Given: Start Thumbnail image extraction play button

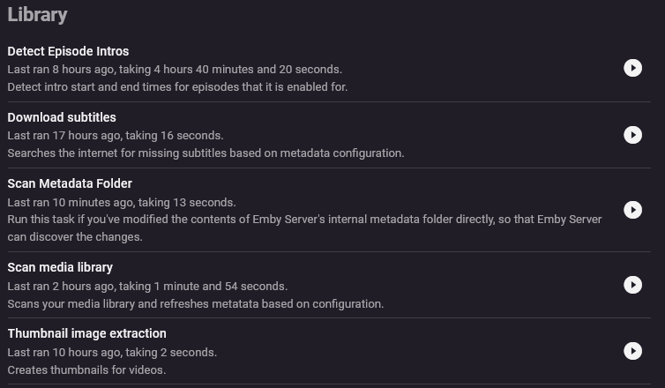Looking at the screenshot, I should [632, 351].
